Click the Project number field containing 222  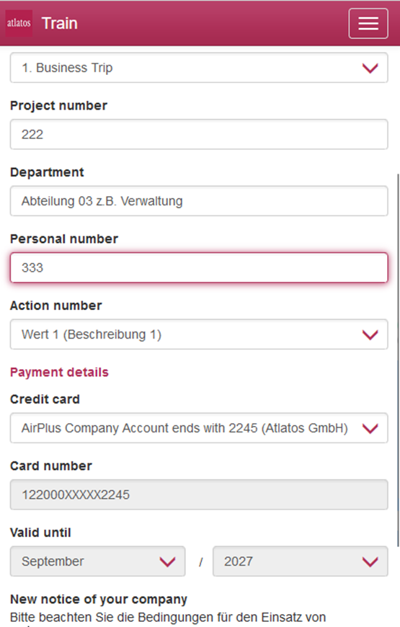tap(199, 134)
